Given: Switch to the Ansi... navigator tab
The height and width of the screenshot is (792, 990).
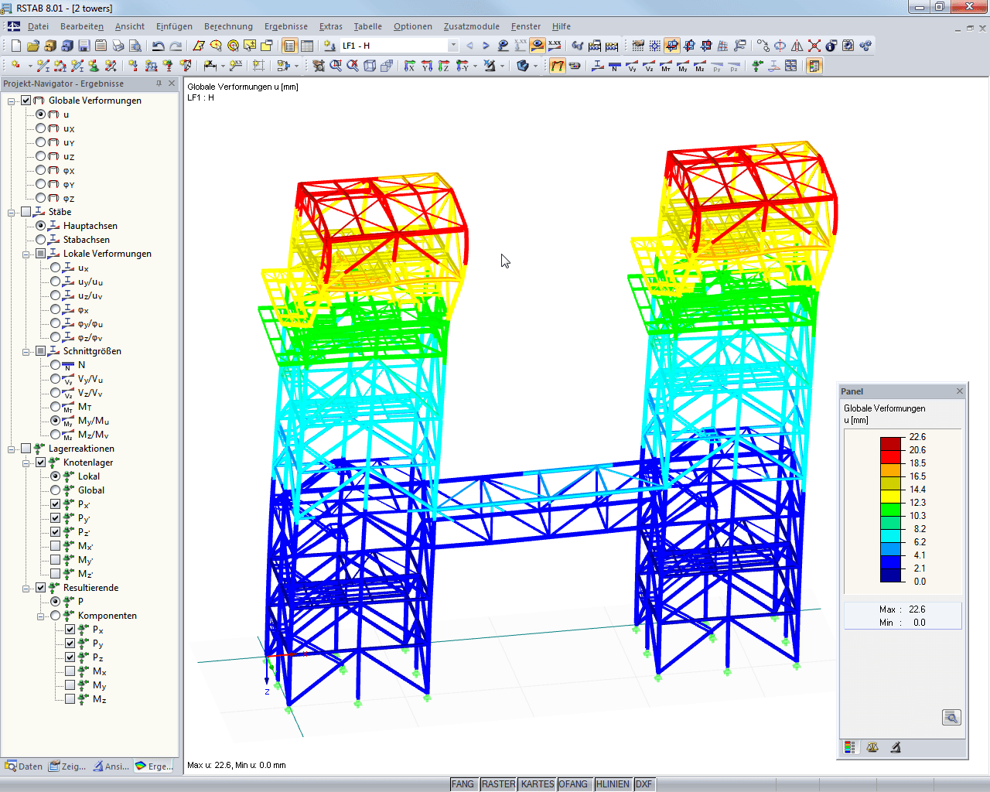Looking at the screenshot, I should point(111,766).
